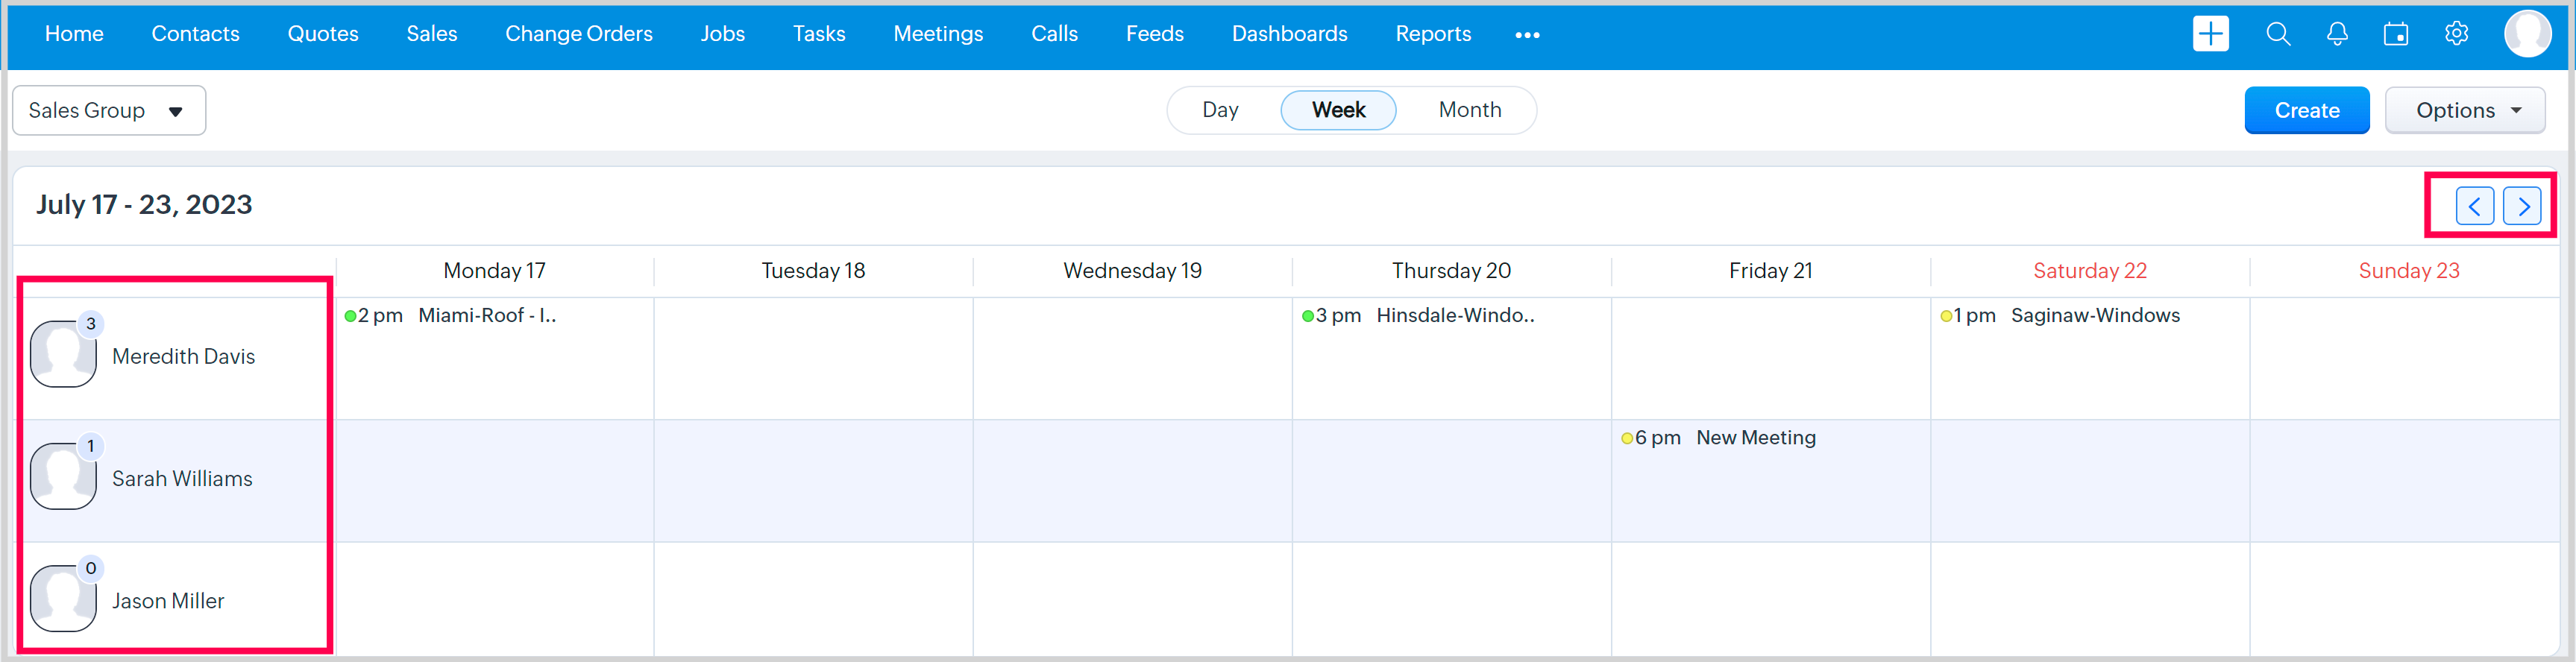The height and width of the screenshot is (662, 2576).
Task: Switch calendar to Month view
Action: click(1469, 110)
